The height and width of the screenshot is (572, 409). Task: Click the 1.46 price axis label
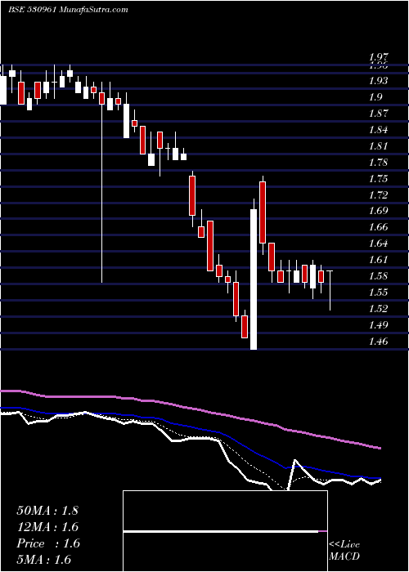tap(378, 342)
